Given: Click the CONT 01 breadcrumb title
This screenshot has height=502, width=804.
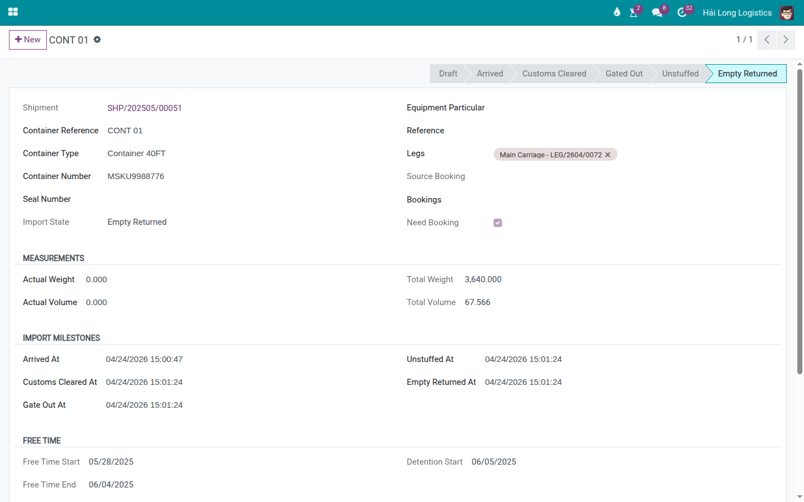Looking at the screenshot, I should coord(69,40).
